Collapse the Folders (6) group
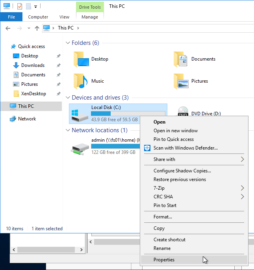 click(x=68, y=43)
